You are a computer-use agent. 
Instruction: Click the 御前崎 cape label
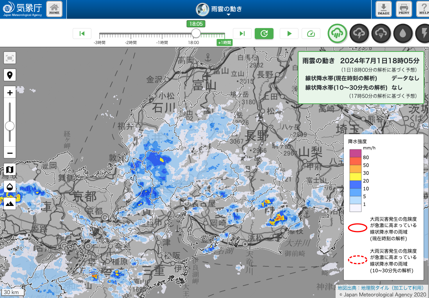[x=295, y=253]
